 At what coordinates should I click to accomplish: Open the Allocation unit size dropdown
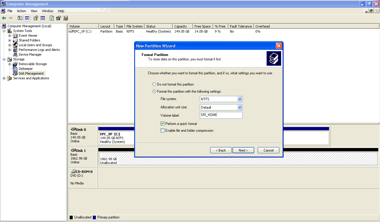[240, 107]
